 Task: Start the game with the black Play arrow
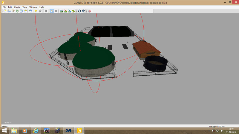(x=46, y=11)
